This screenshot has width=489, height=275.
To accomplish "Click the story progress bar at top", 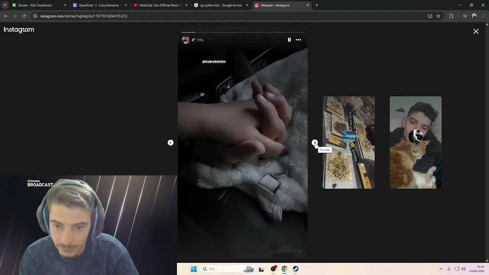I will pos(243,32).
